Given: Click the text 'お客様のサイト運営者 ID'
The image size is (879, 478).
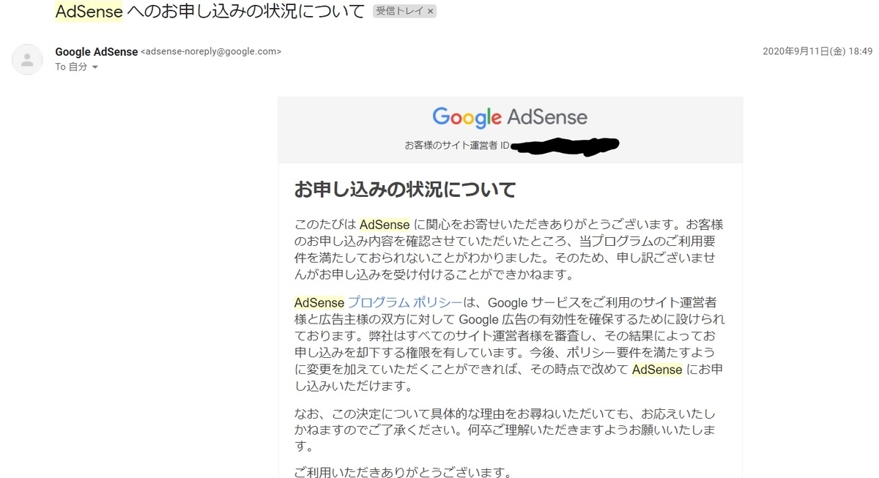Looking at the screenshot, I should click(x=457, y=145).
